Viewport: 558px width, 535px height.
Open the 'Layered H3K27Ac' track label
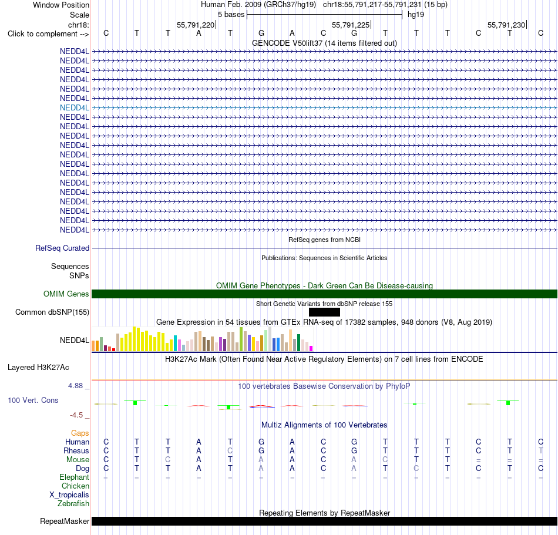point(38,368)
